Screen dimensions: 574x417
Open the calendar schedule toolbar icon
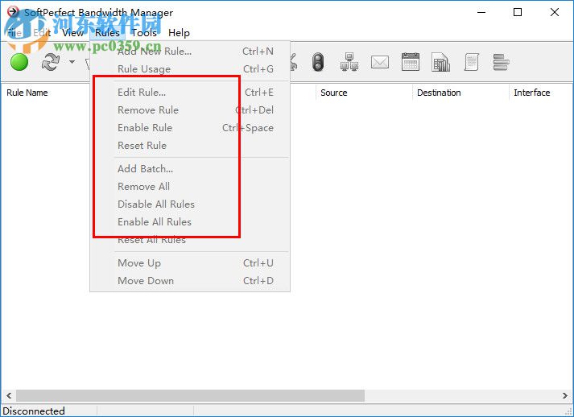point(411,62)
